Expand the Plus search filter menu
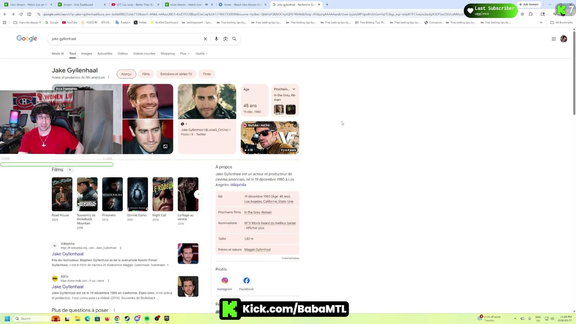Viewport: 576px width, 324px height. pos(184,54)
